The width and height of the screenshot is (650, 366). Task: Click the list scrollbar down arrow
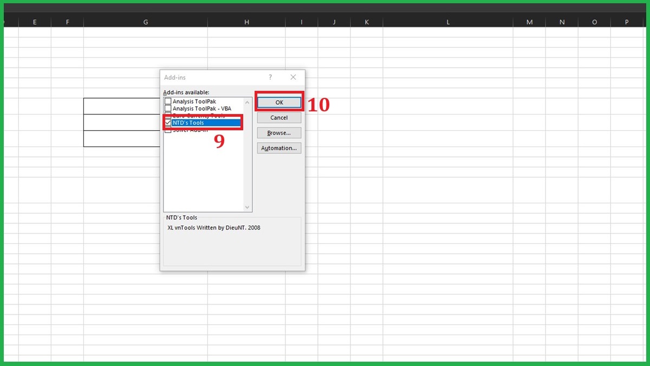pos(248,207)
